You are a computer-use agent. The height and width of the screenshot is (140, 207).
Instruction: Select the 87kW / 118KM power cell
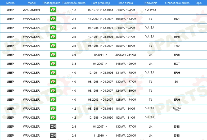125,46
